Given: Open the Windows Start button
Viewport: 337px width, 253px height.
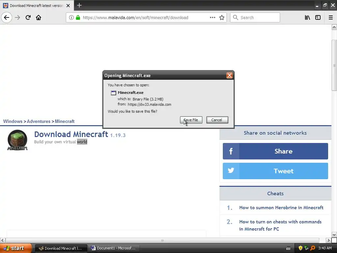Looking at the screenshot, I should click(16, 248).
